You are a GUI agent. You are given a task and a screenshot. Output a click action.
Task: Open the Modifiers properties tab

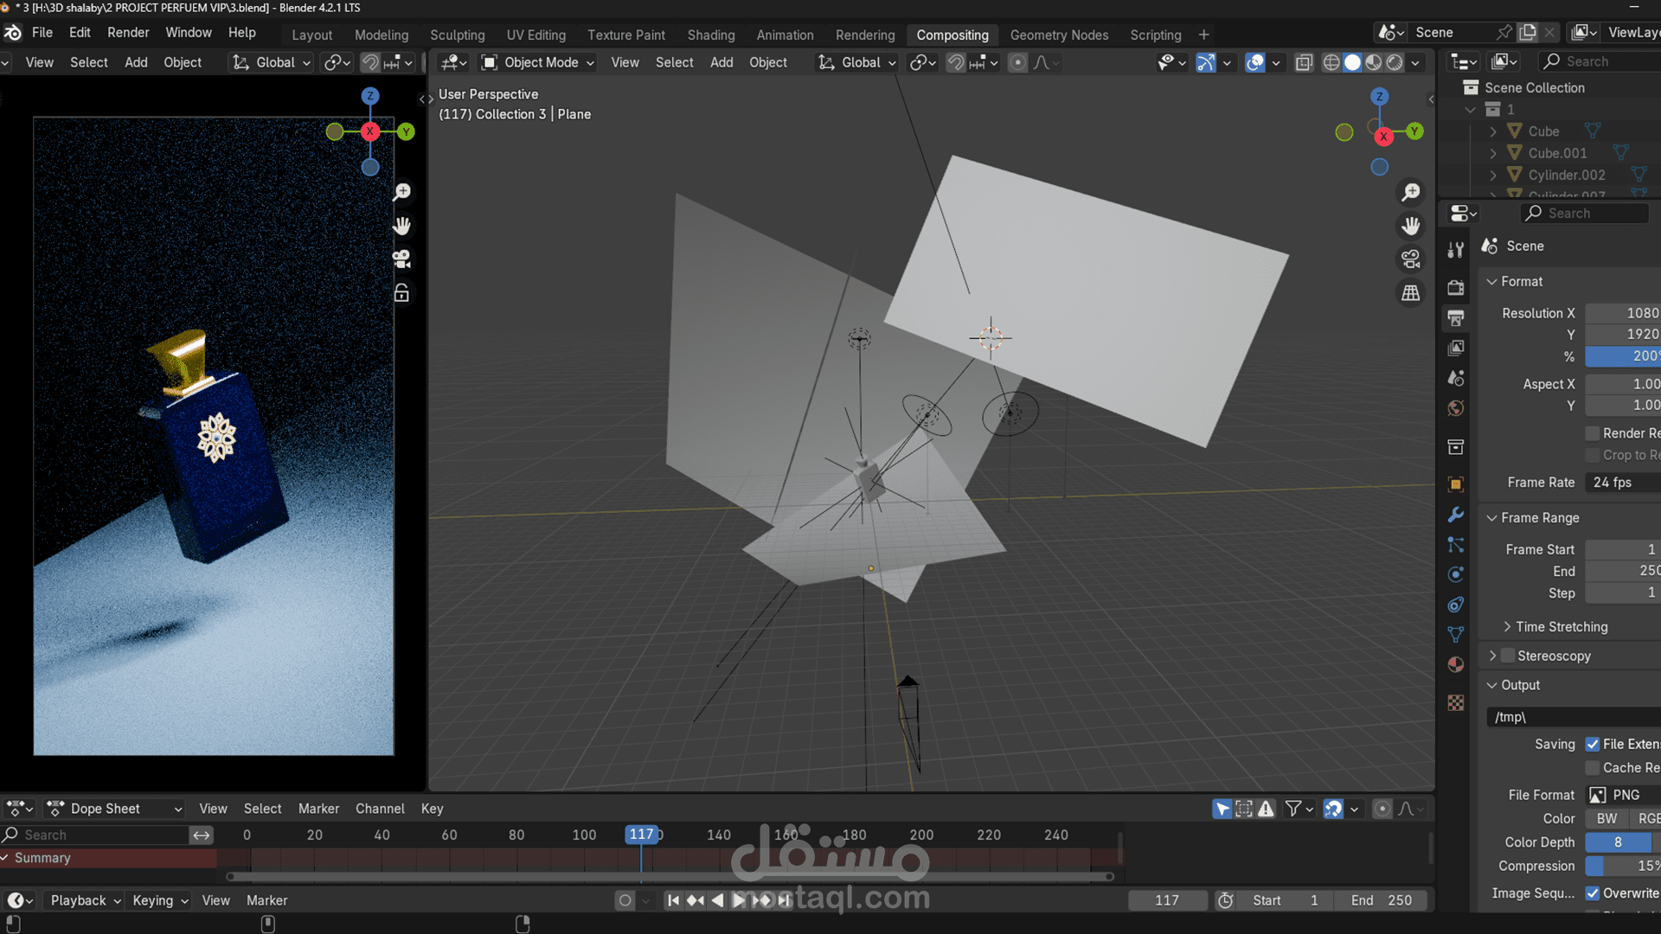[x=1456, y=515]
